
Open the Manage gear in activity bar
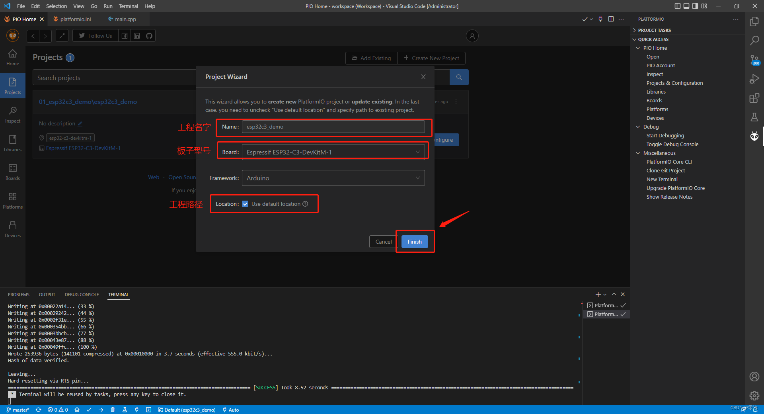point(754,396)
